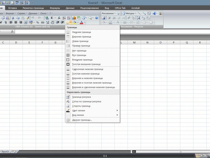Click the spelling check icon in quick access bar
Screen dimensions: 210x158
[17, 3]
